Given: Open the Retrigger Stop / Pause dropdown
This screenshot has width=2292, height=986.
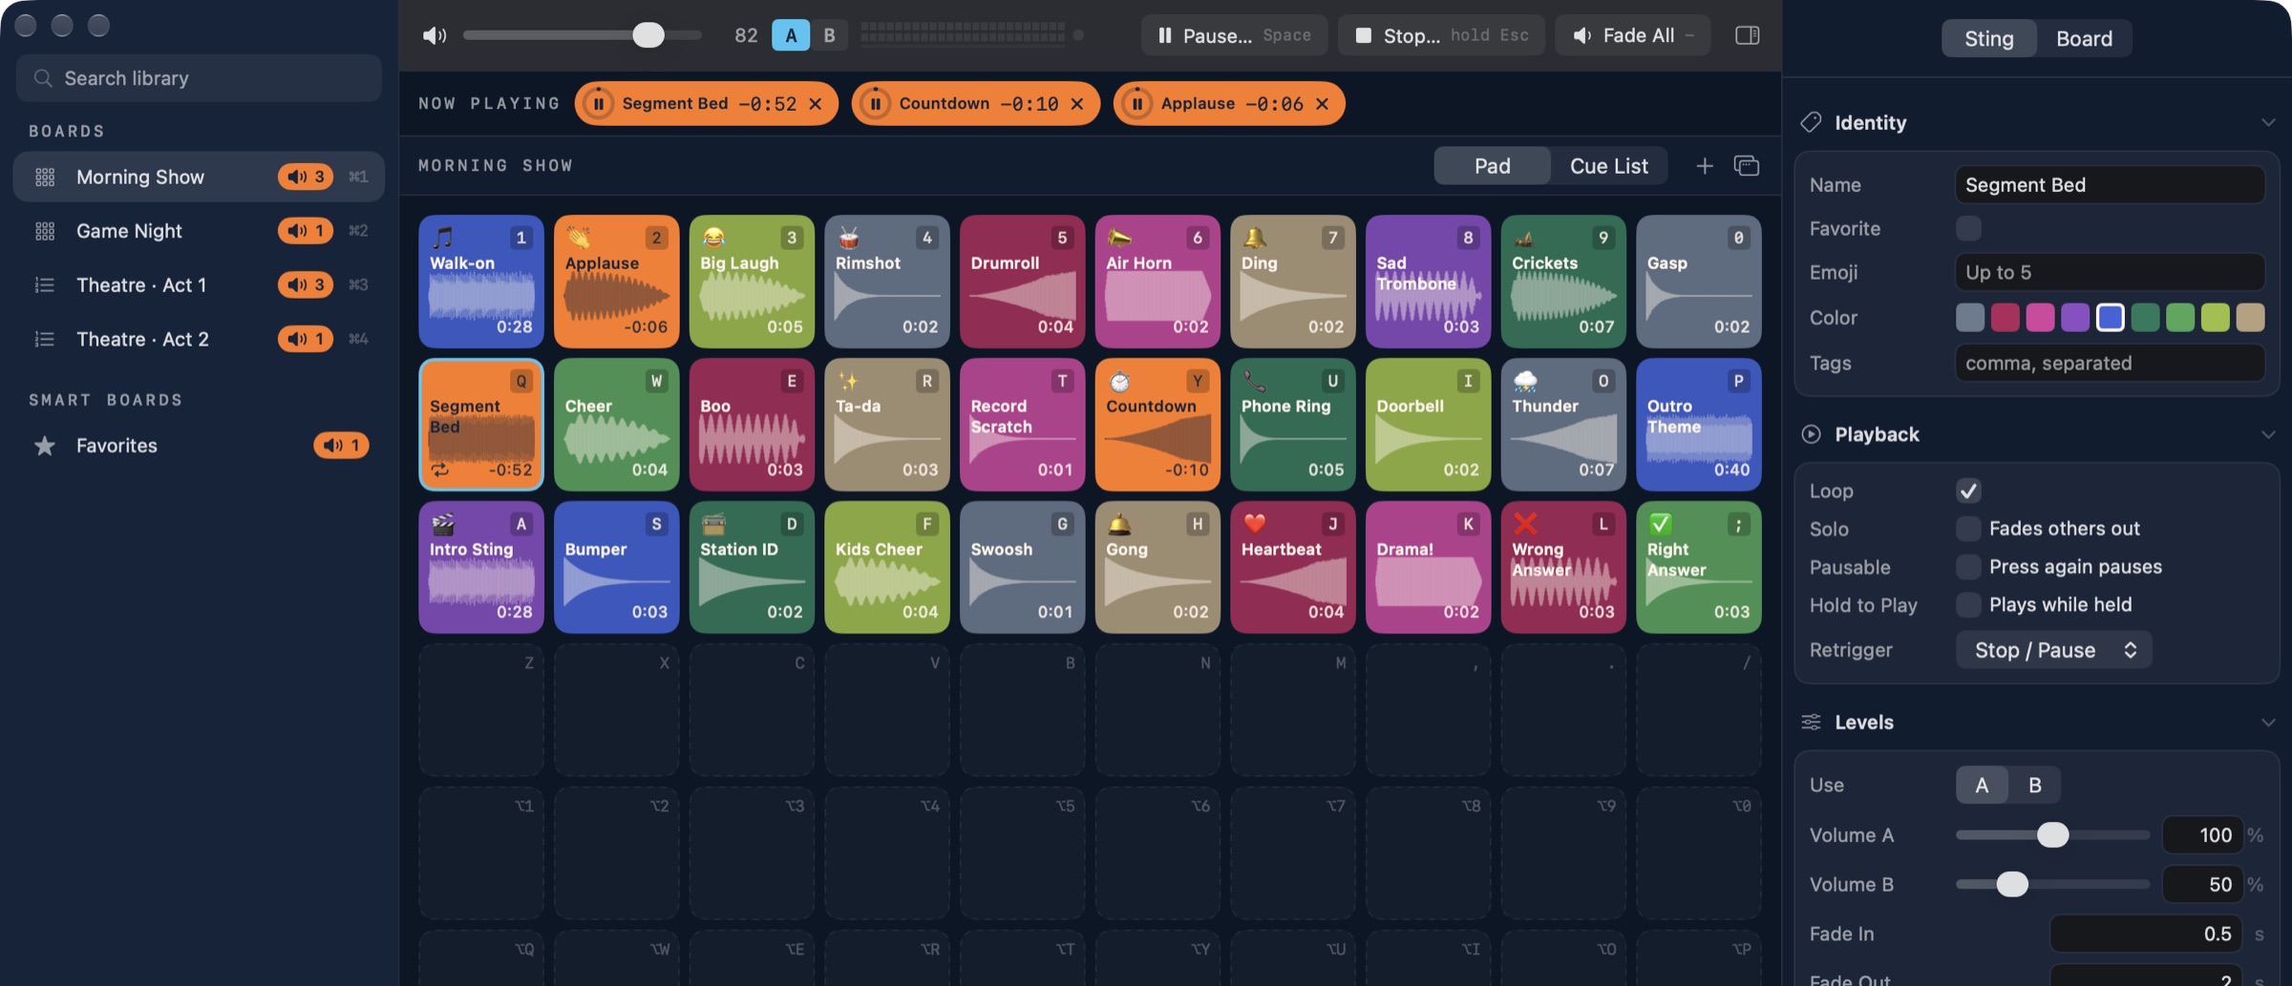Looking at the screenshot, I should pos(2053,650).
